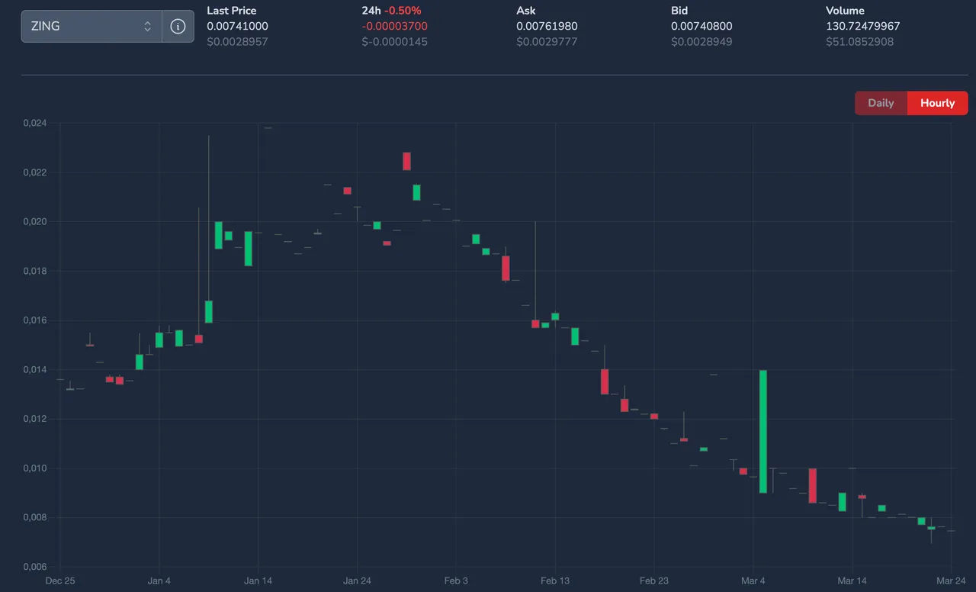976x592 pixels.
Task: Click the Feb 3 date axis label
Action: click(456, 581)
